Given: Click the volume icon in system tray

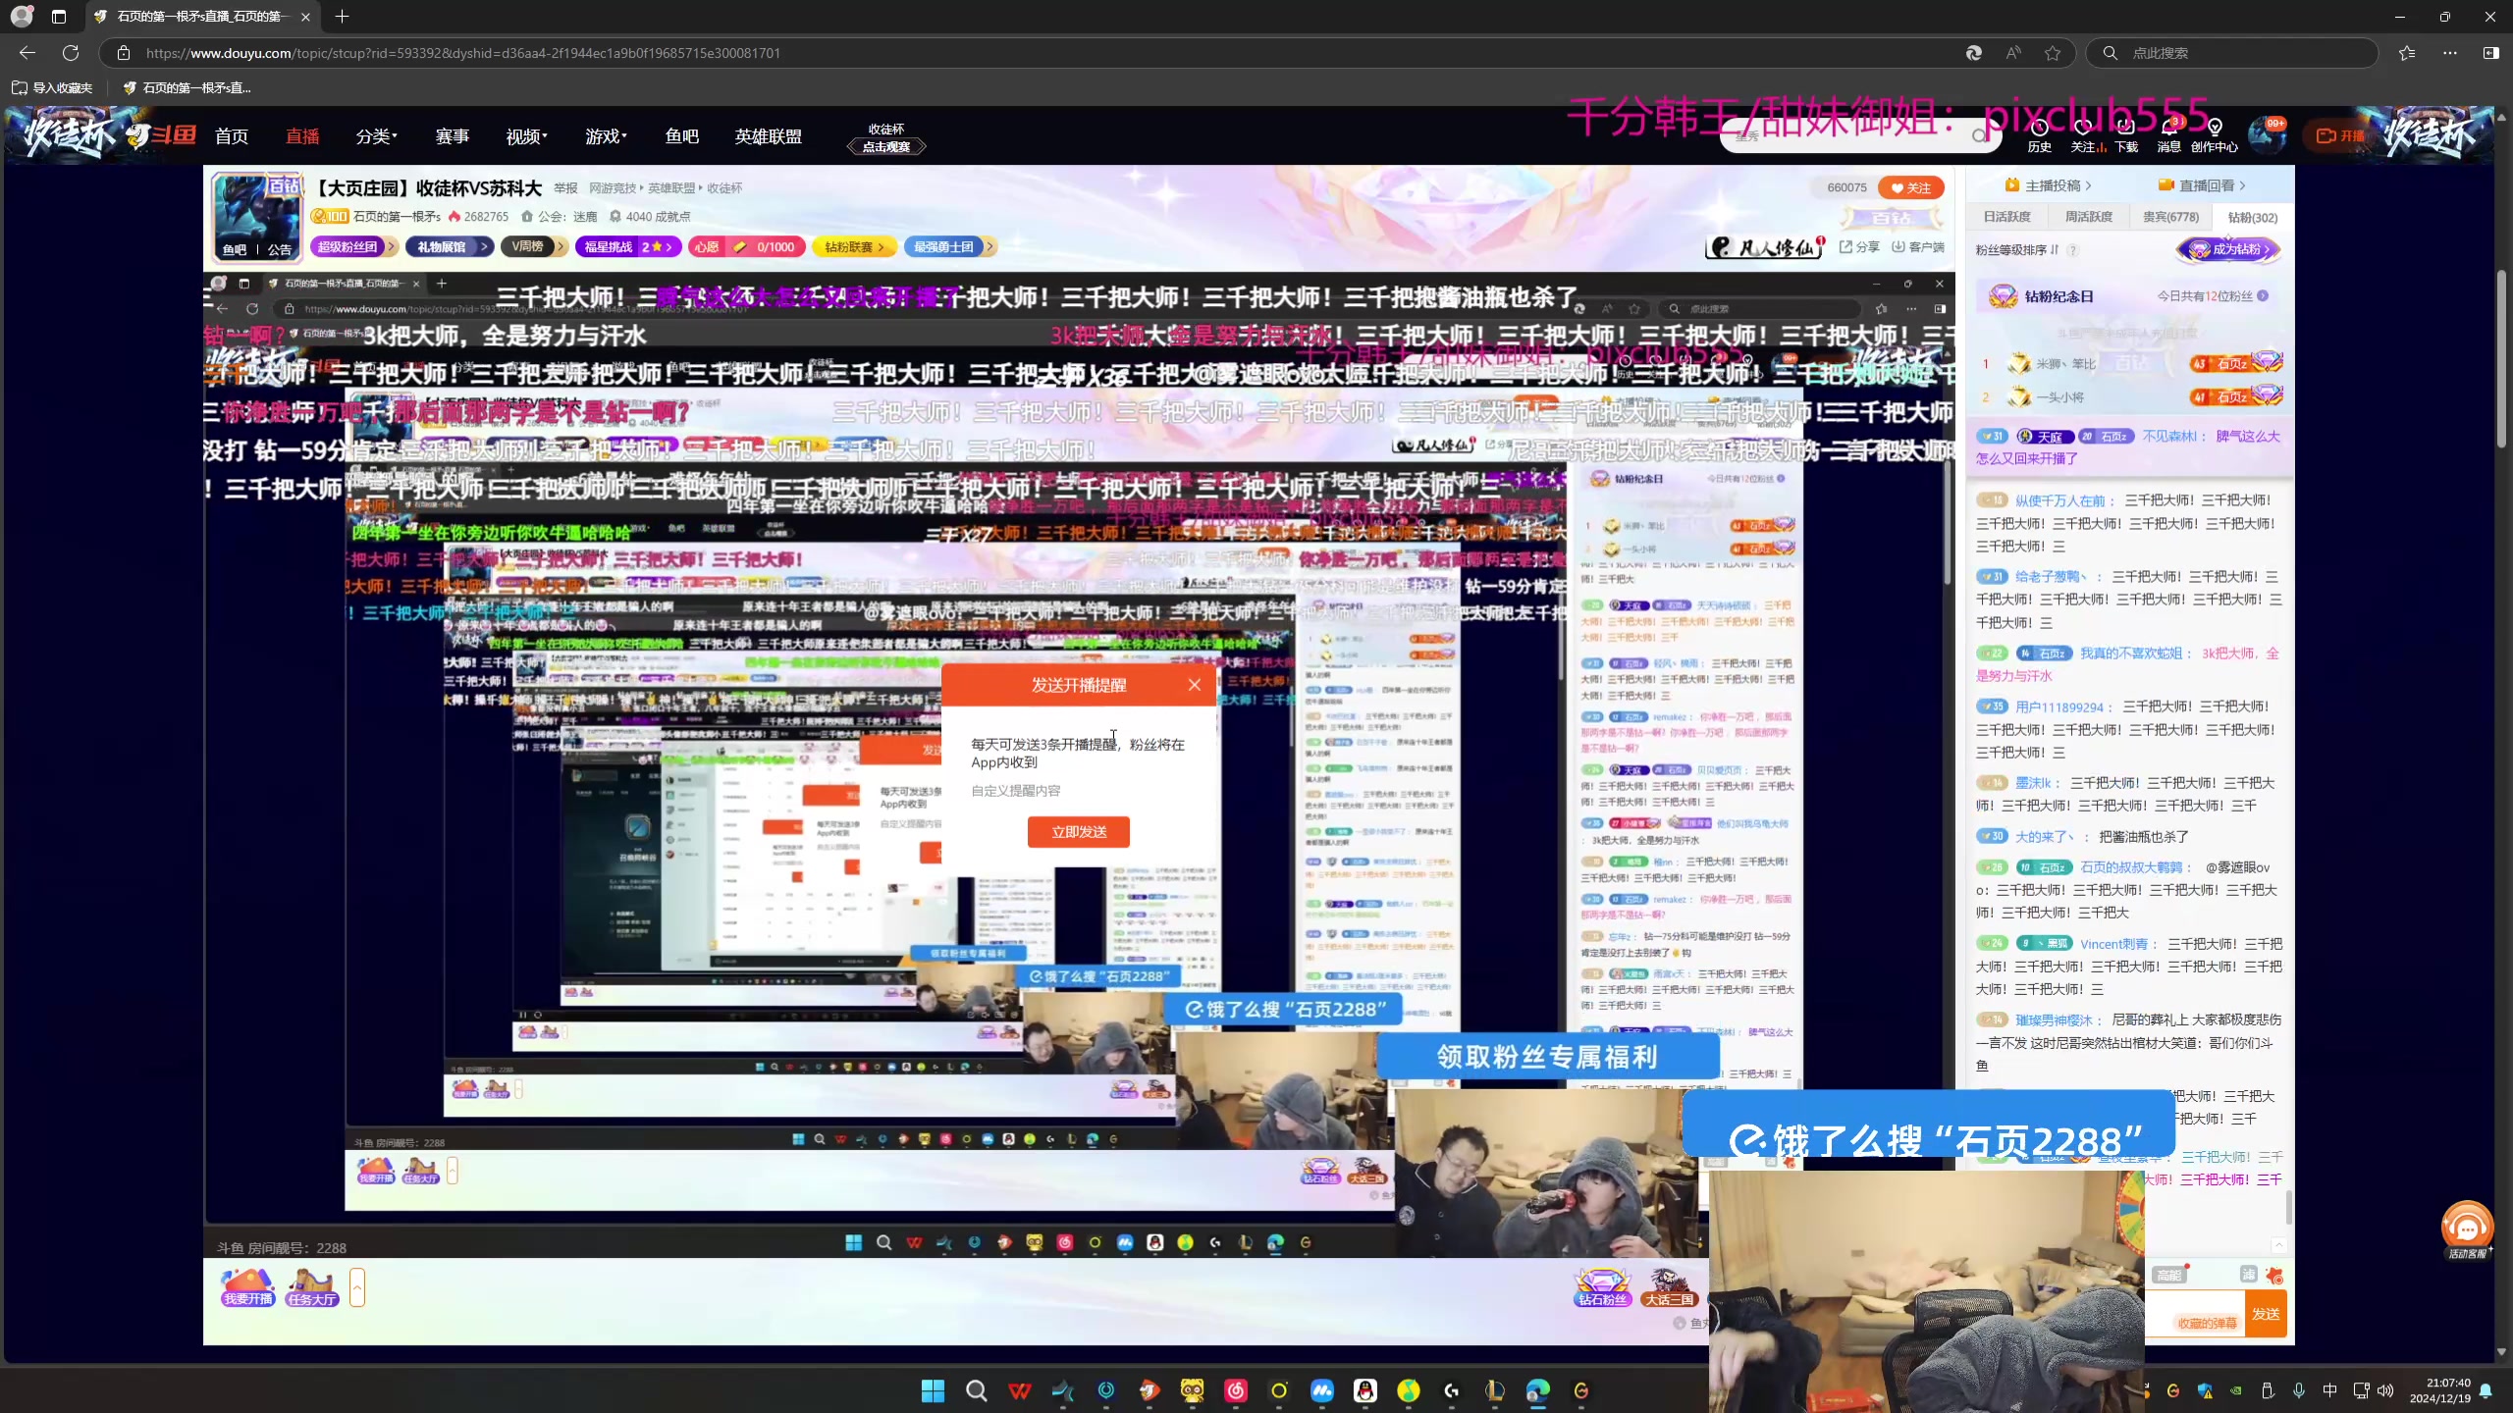Looking at the screenshot, I should 2386,1390.
